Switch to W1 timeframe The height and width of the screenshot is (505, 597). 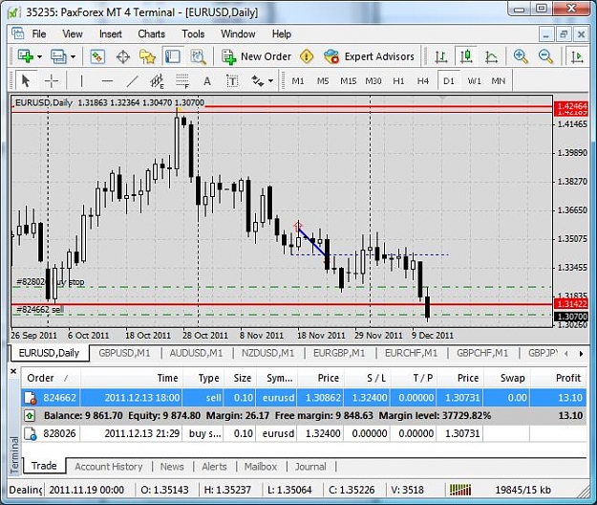[x=474, y=80]
